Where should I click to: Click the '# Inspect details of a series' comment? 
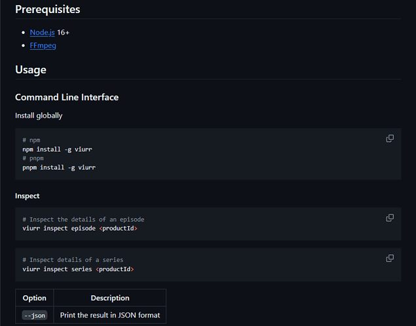pyautogui.click(x=73, y=259)
